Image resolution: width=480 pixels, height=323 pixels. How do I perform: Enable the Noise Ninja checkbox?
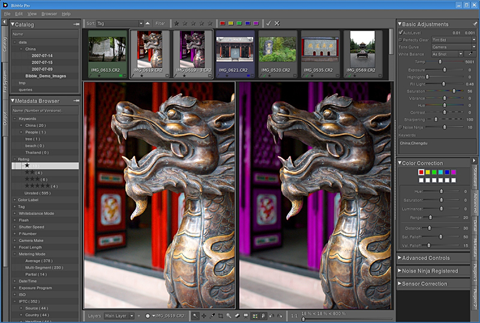coord(401,127)
